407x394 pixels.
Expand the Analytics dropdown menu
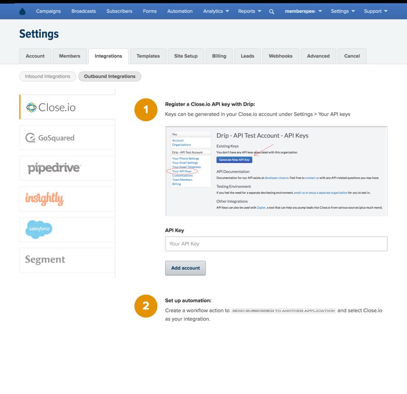coord(216,11)
